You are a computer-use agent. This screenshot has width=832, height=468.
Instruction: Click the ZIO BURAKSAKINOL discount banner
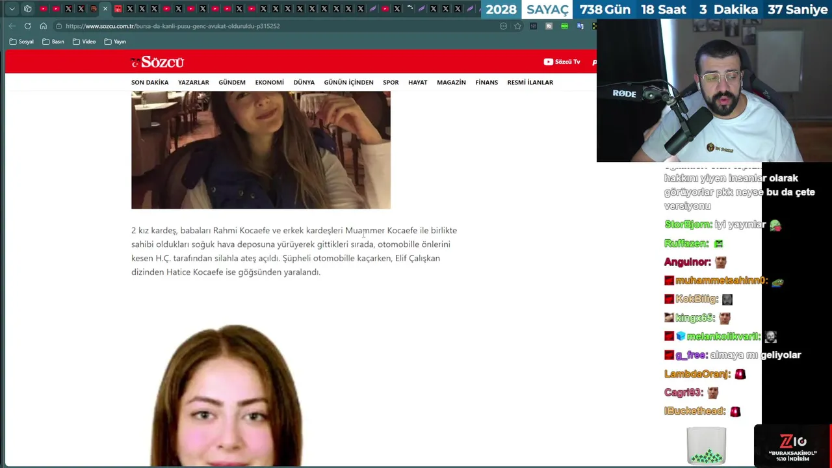click(792, 447)
